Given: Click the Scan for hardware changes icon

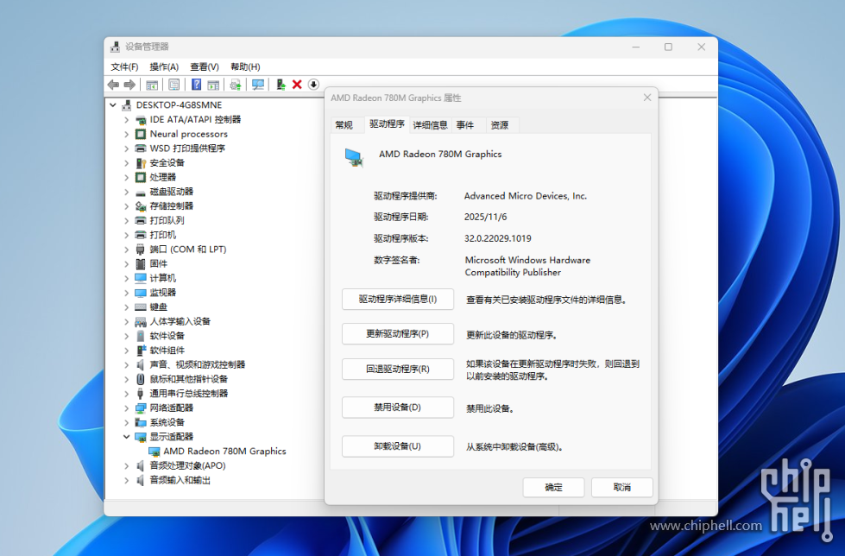Looking at the screenshot, I should coord(257,84).
